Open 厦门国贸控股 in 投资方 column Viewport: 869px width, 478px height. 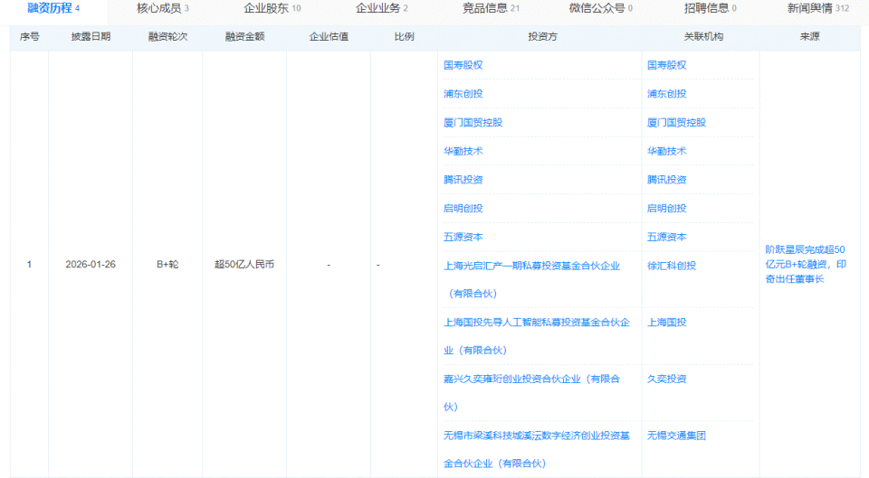pos(473,123)
